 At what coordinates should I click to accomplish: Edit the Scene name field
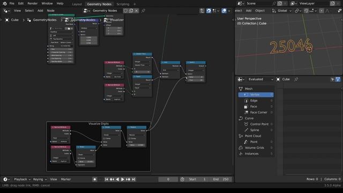tap(259, 4)
